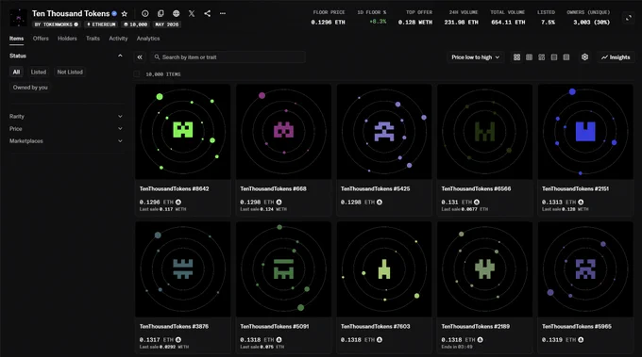This screenshot has width=642, height=357.
Task: Click the owners 3,003 (30%) stat
Action: 589,18
